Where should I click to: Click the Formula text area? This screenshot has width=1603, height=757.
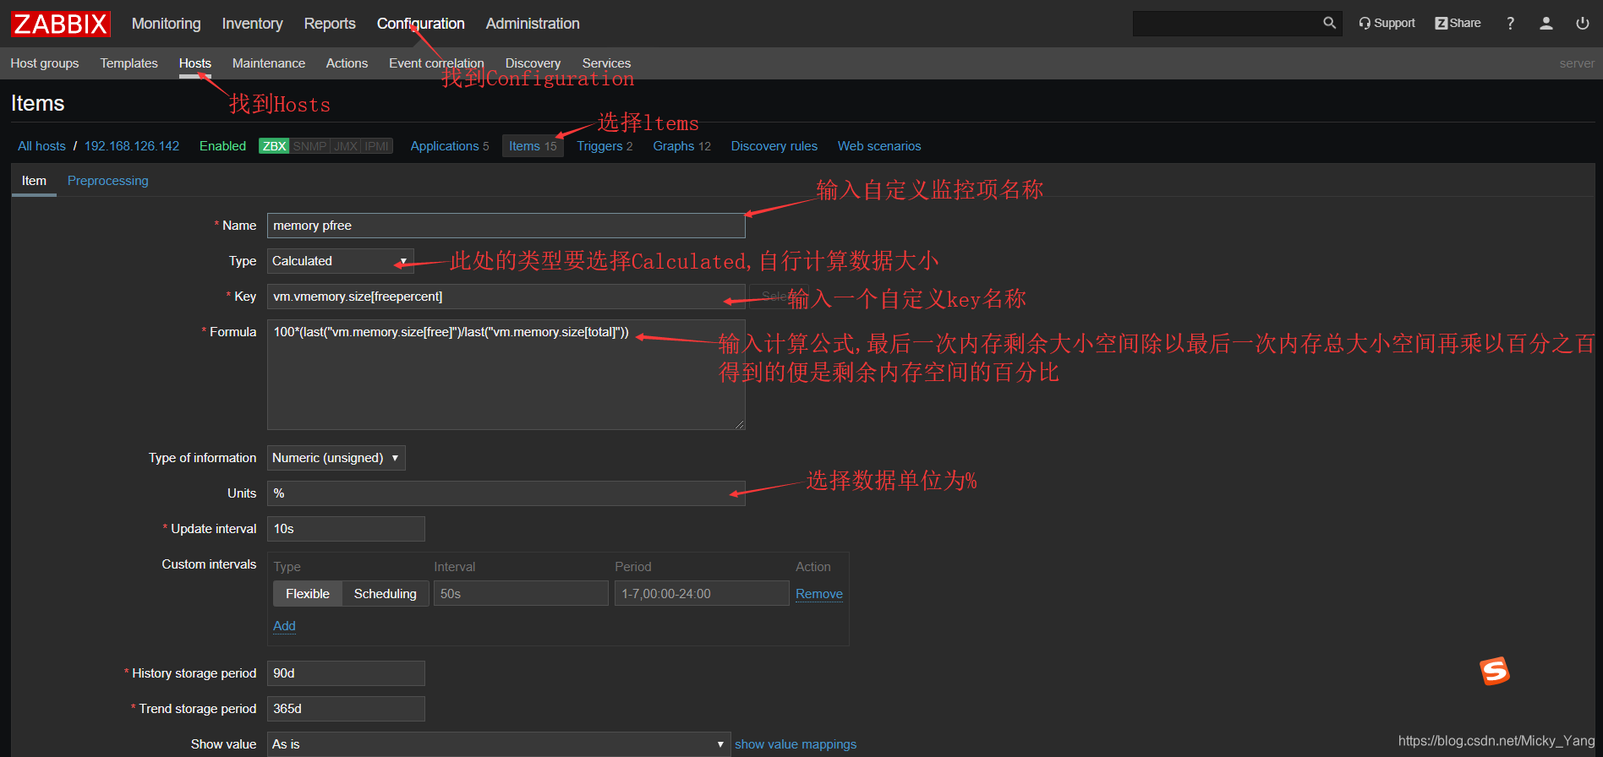tap(506, 374)
